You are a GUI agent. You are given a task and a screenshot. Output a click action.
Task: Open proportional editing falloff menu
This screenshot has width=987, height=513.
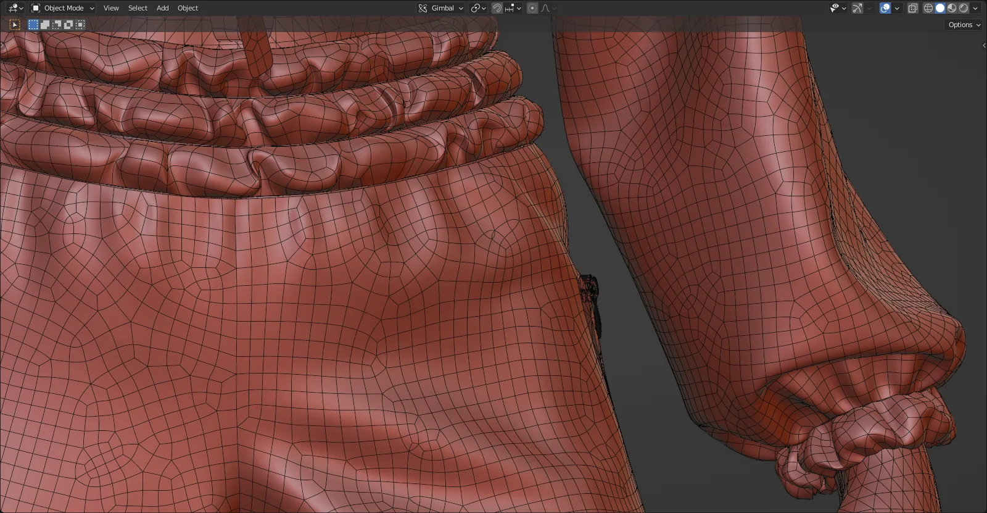pos(548,8)
